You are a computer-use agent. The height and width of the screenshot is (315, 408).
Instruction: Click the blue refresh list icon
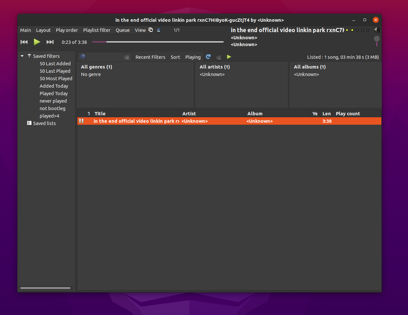208,57
